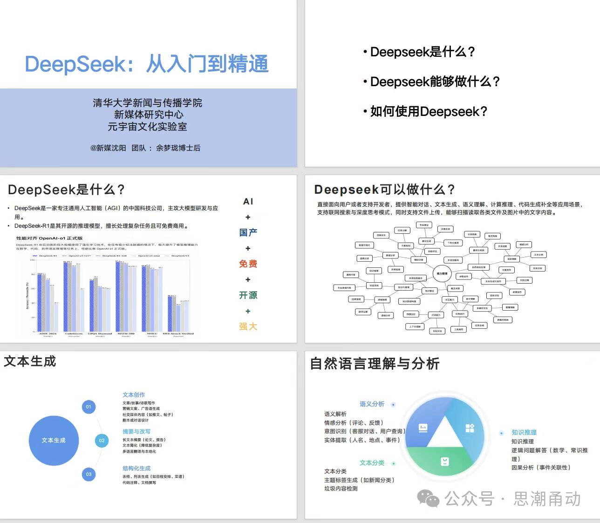Click the 知识推理 blue label

click(524, 433)
